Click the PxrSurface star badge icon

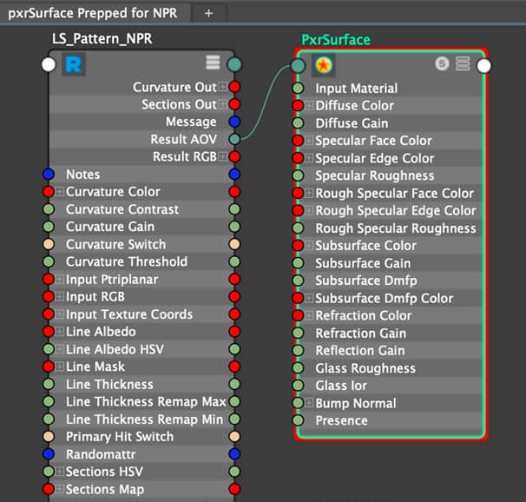click(323, 65)
